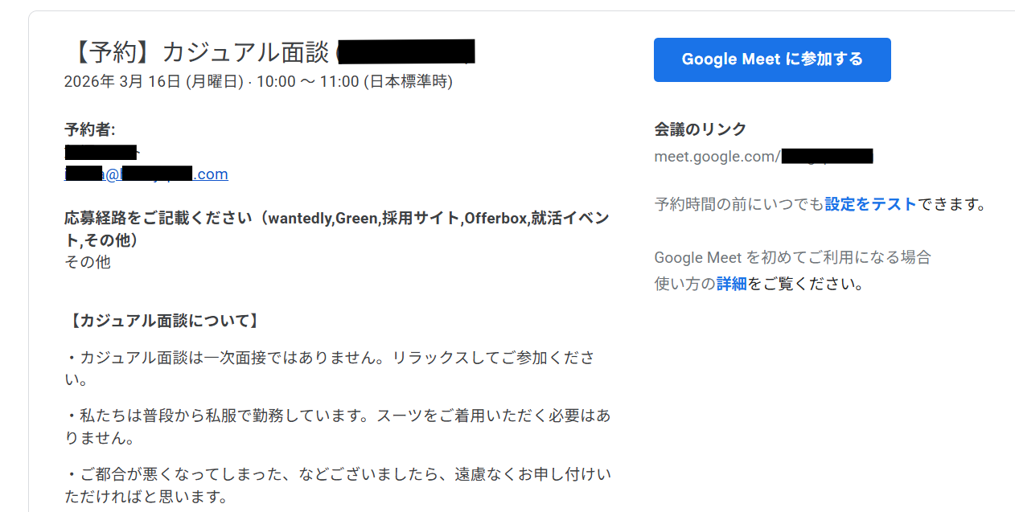Click the Google Meet を初めてご利用になる場合 text
Image resolution: width=1015 pixels, height=512 pixels.
[x=792, y=258]
